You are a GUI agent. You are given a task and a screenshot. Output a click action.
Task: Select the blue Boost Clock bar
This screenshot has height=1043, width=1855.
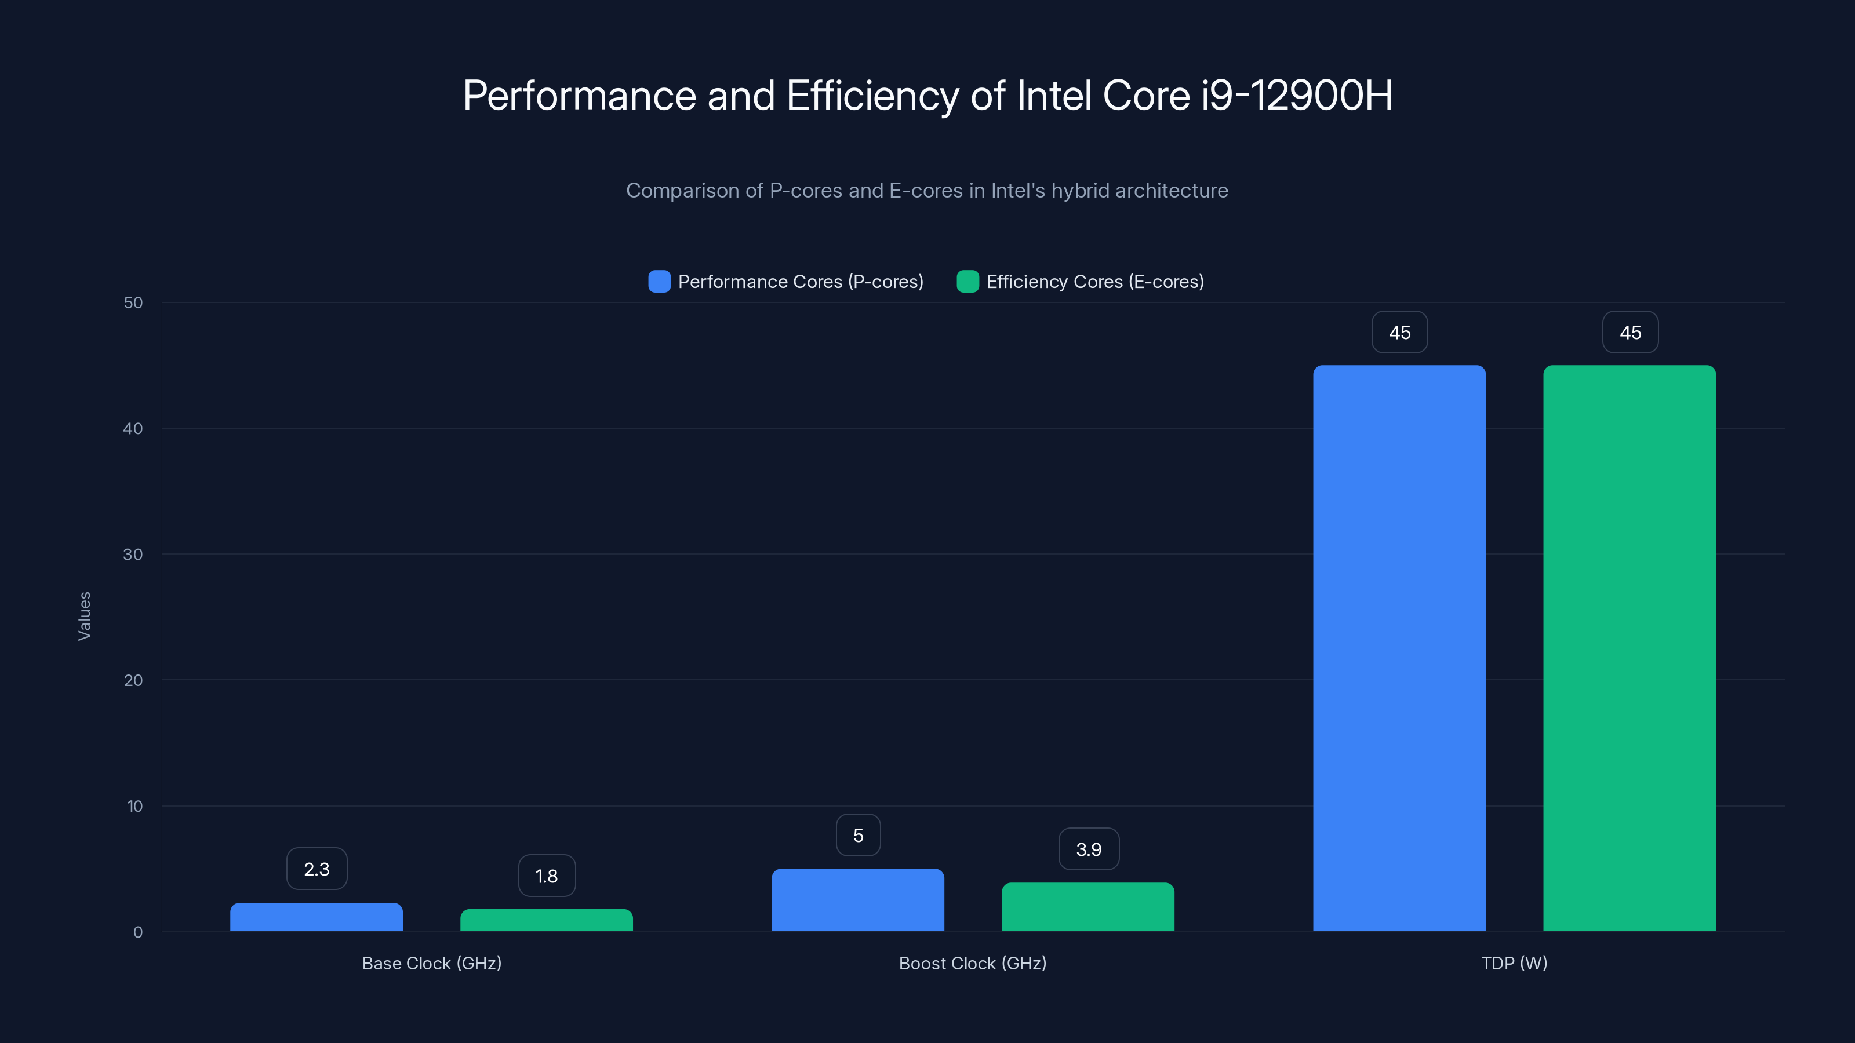tap(858, 900)
